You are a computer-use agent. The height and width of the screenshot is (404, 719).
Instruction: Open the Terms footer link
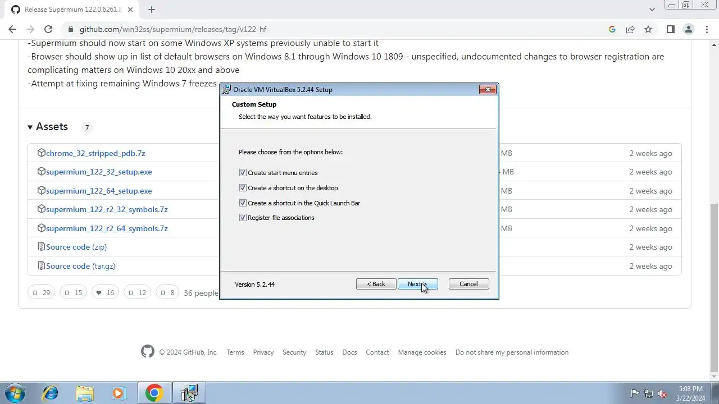235,352
